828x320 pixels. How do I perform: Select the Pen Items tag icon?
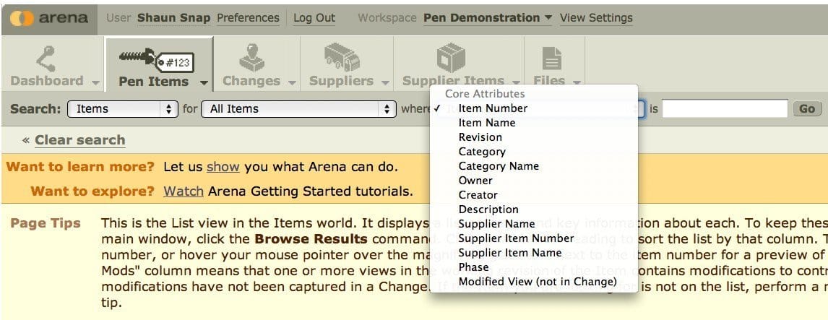[x=157, y=61]
